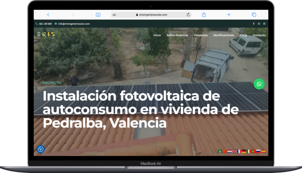Screen dimensions: 302x173
Task: Go back with Safari's back arrow
Action: point(48,15)
